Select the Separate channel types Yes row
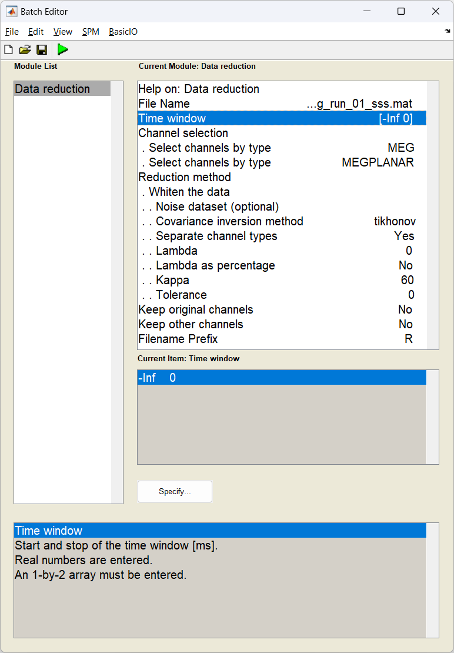 click(282, 236)
